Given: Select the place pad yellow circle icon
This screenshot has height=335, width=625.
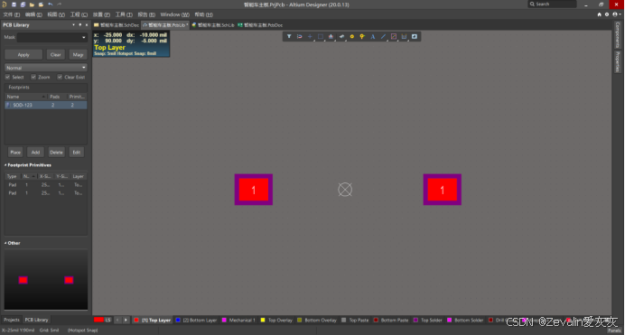Looking at the screenshot, I should tap(352, 36).
